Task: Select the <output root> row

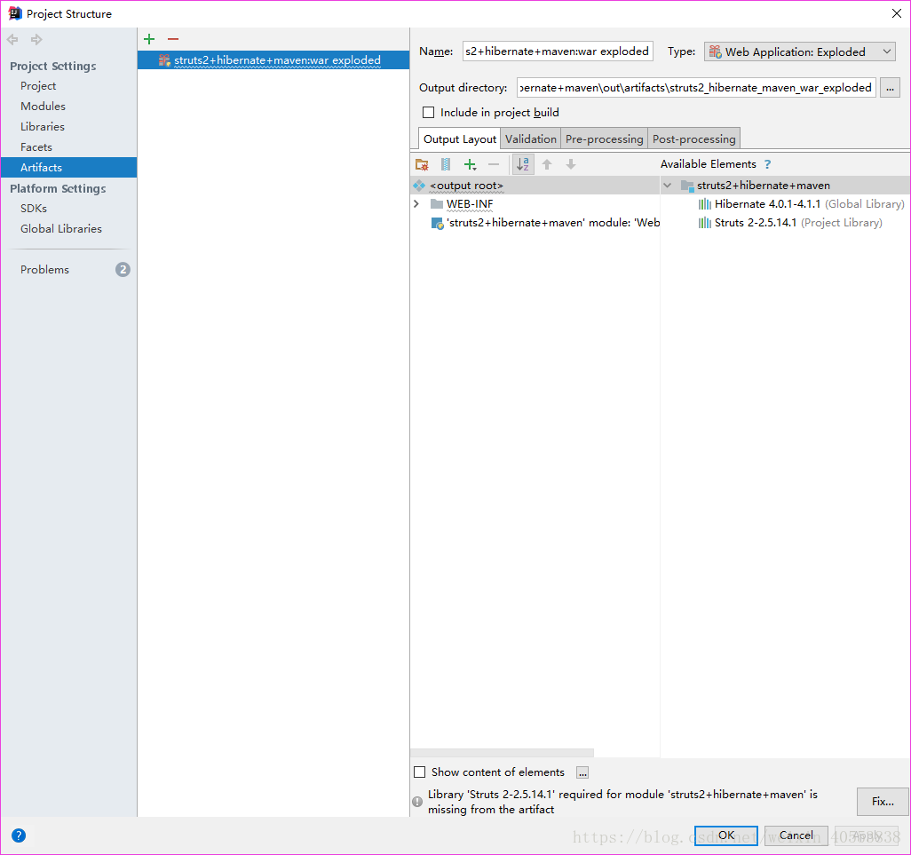Action: point(535,186)
